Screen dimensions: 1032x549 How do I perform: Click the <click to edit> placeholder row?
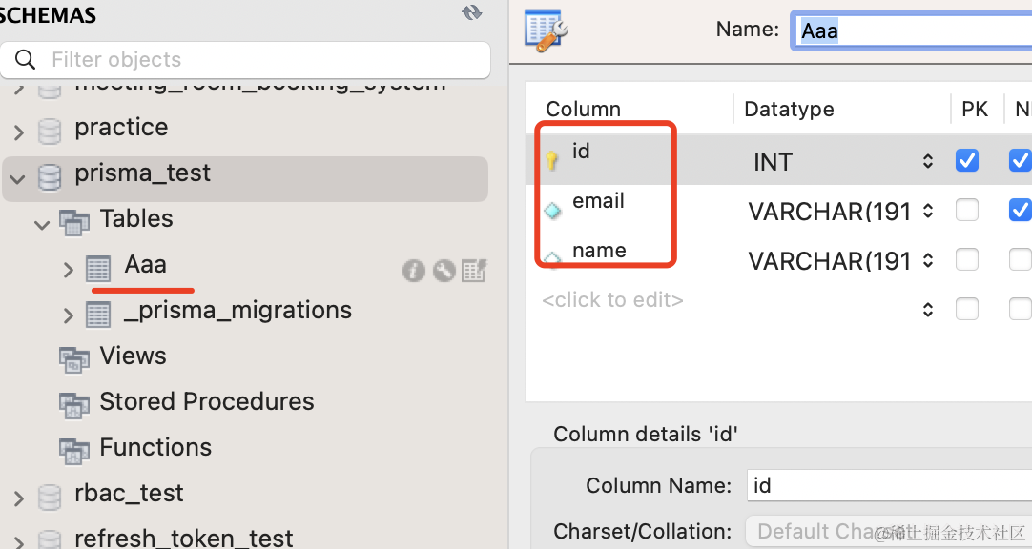[x=612, y=300]
